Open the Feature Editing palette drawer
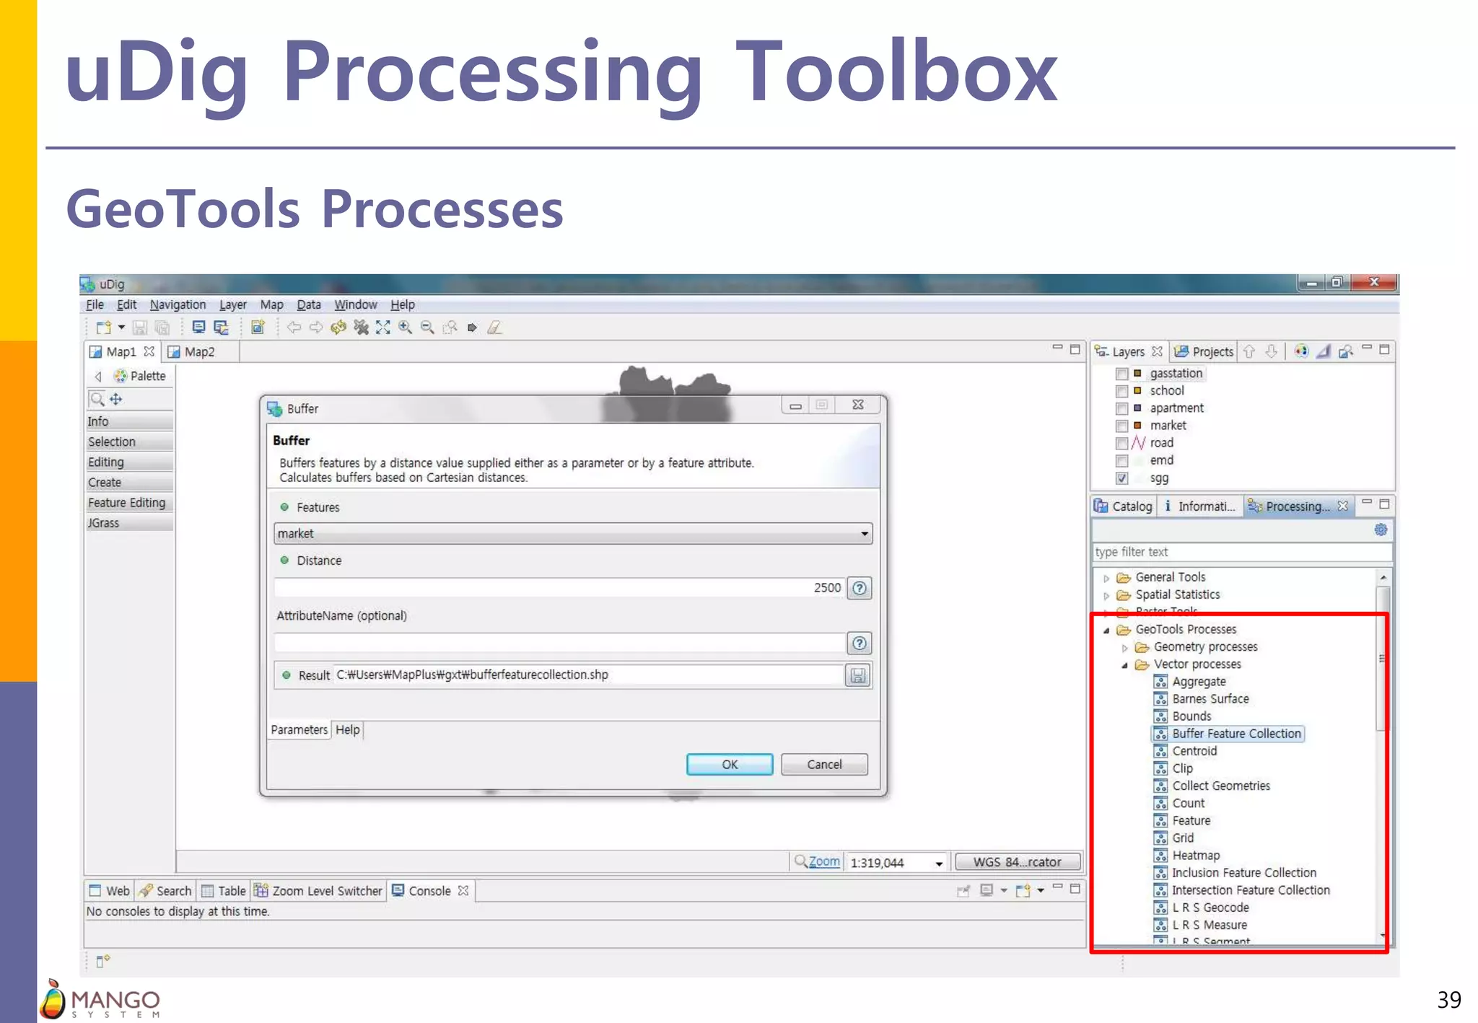This screenshot has width=1478, height=1023. tap(128, 503)
